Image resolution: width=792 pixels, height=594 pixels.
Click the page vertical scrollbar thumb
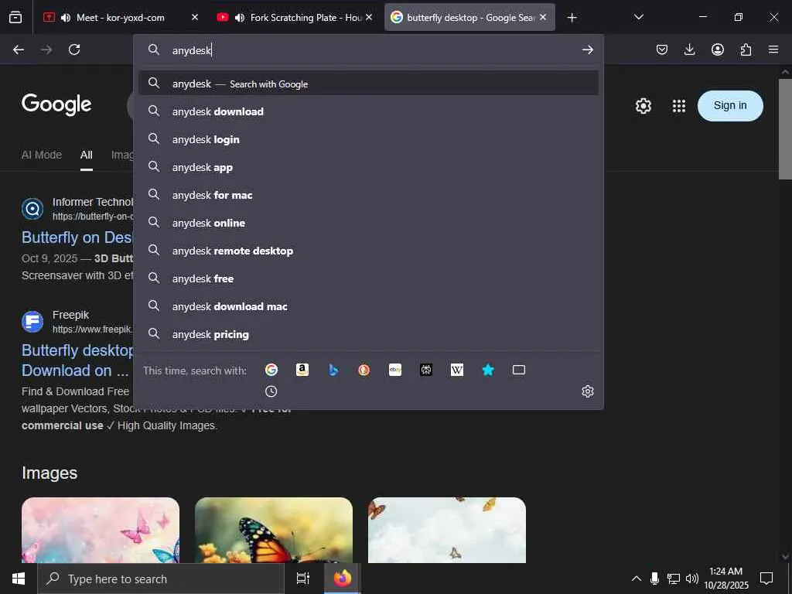tap(785, 129)
